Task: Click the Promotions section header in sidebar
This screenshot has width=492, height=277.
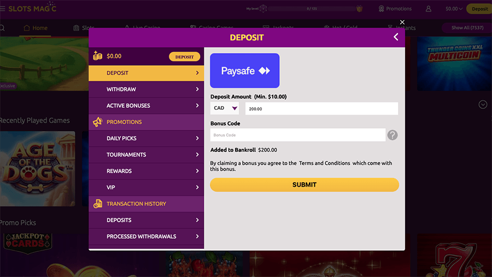Action: (146, 122)
